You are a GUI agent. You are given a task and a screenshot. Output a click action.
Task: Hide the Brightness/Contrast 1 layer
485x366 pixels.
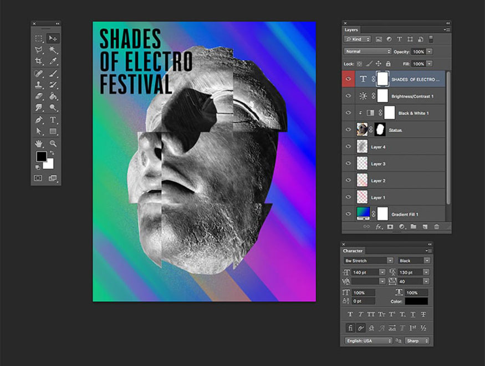348,96
